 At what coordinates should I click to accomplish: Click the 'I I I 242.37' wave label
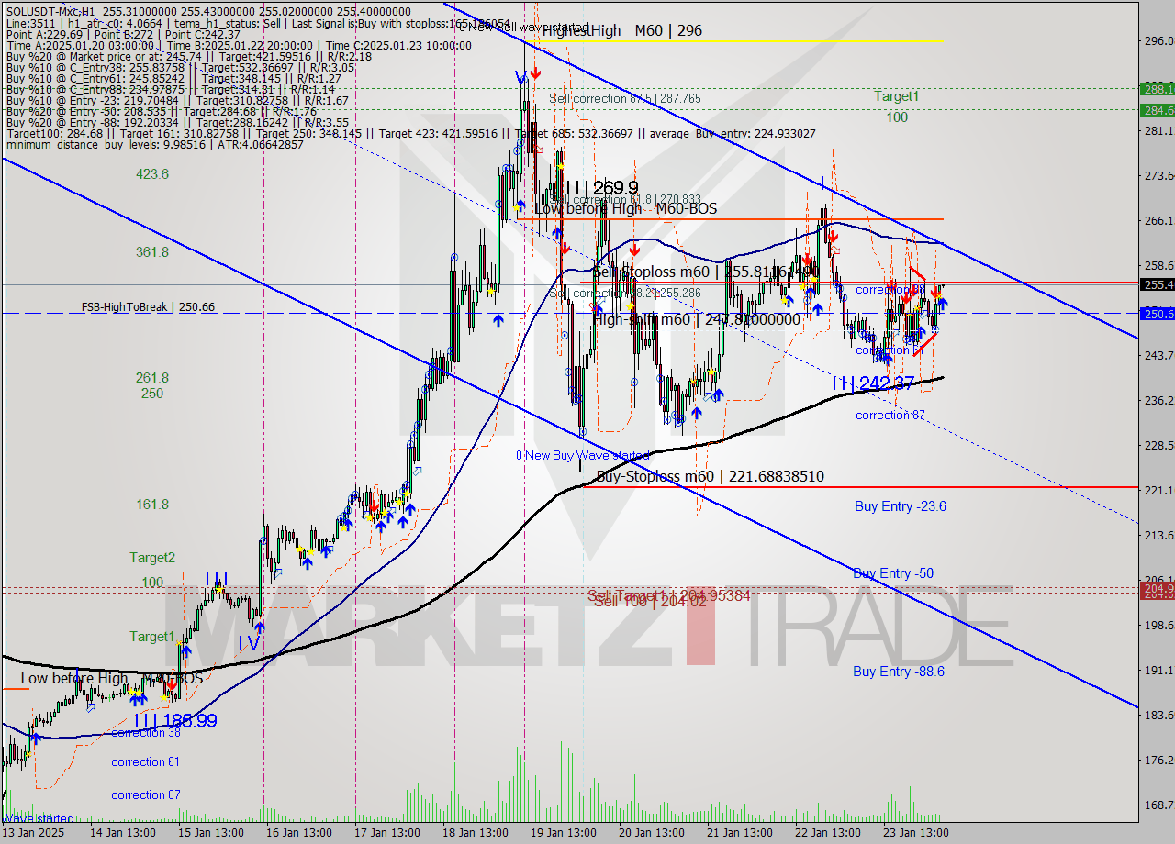[x=873, y=383]
